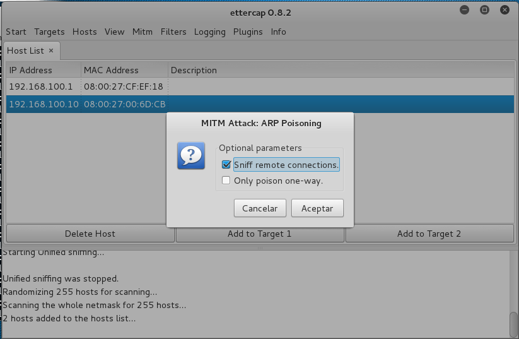Click the Cancelar button
The width and height of the screenshot is (519, 339).
click(x=260, y=208)
